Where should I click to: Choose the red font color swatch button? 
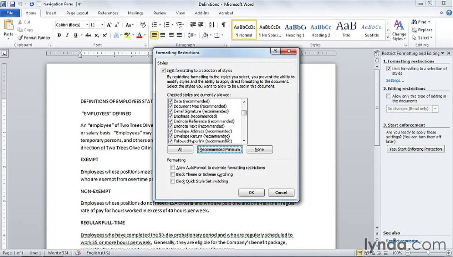coord(139,35)
